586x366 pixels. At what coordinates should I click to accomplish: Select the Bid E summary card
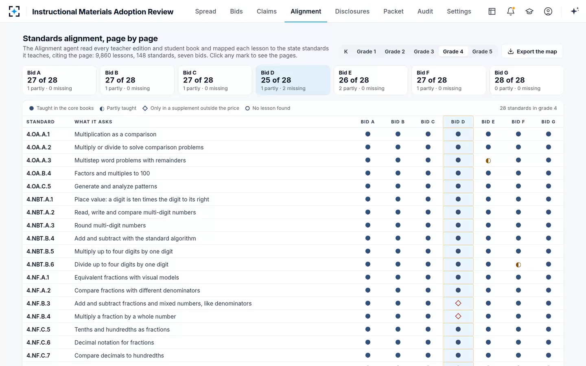(x=371, y=80)
